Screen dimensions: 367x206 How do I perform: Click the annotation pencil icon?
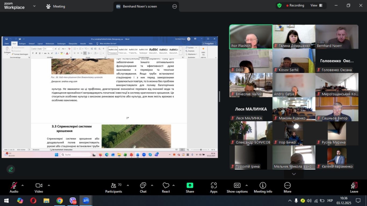tap(11, 169)
